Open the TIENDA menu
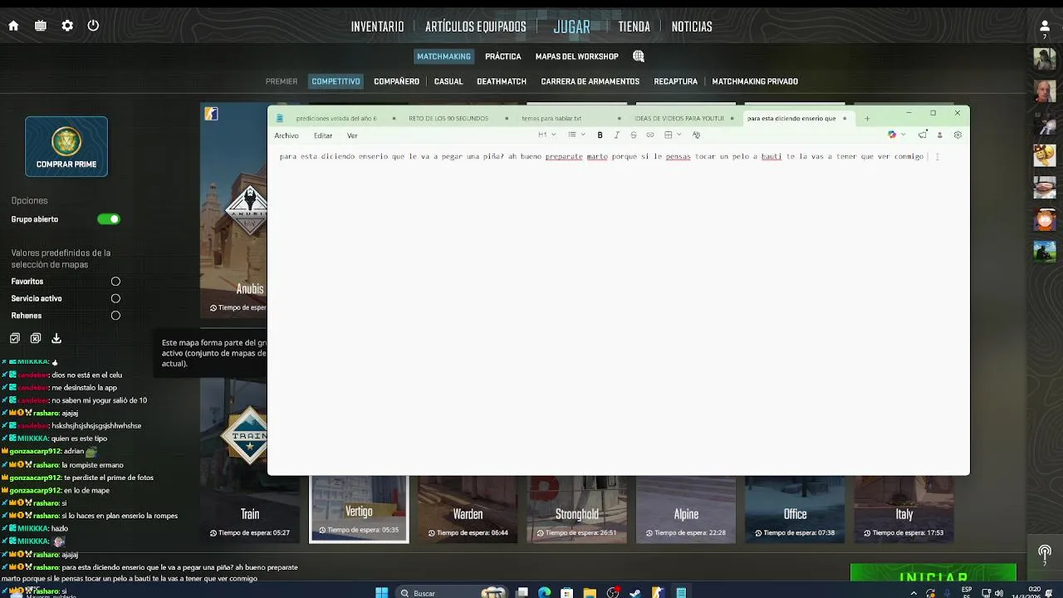Image resolution: width=1063 pixels, height=598 pixels. (634, 27)
